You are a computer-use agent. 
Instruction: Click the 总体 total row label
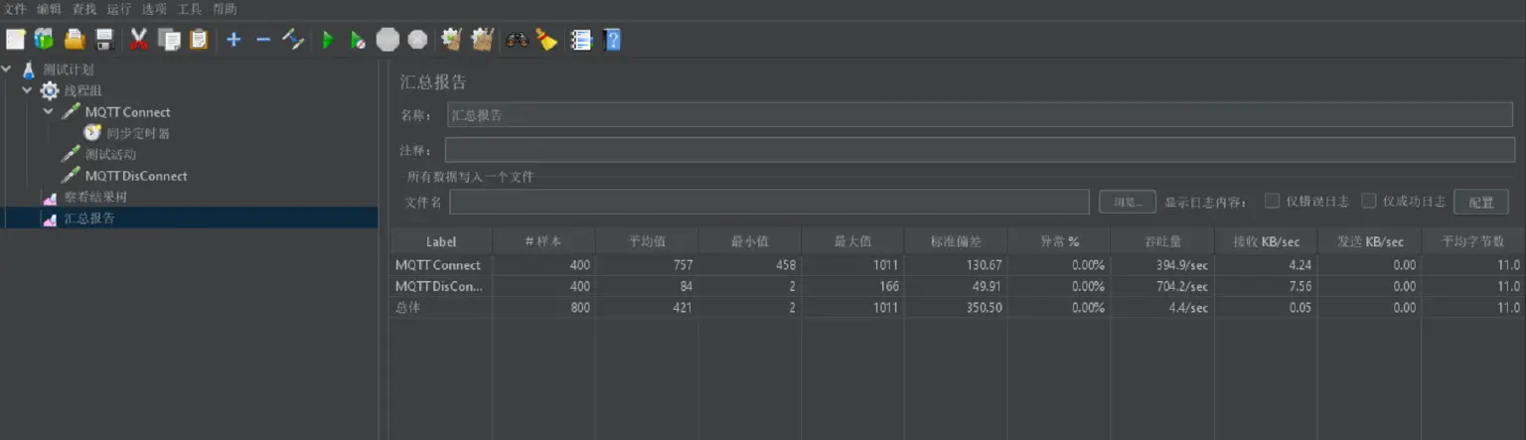click(407, 307)
